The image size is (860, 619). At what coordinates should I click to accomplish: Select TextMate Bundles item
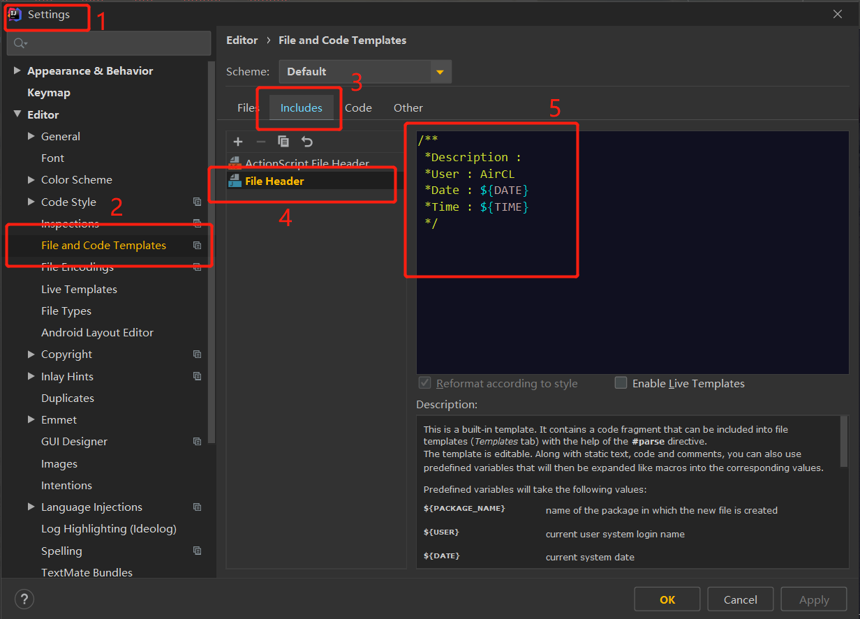87,573
